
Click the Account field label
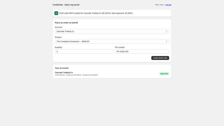59,27
